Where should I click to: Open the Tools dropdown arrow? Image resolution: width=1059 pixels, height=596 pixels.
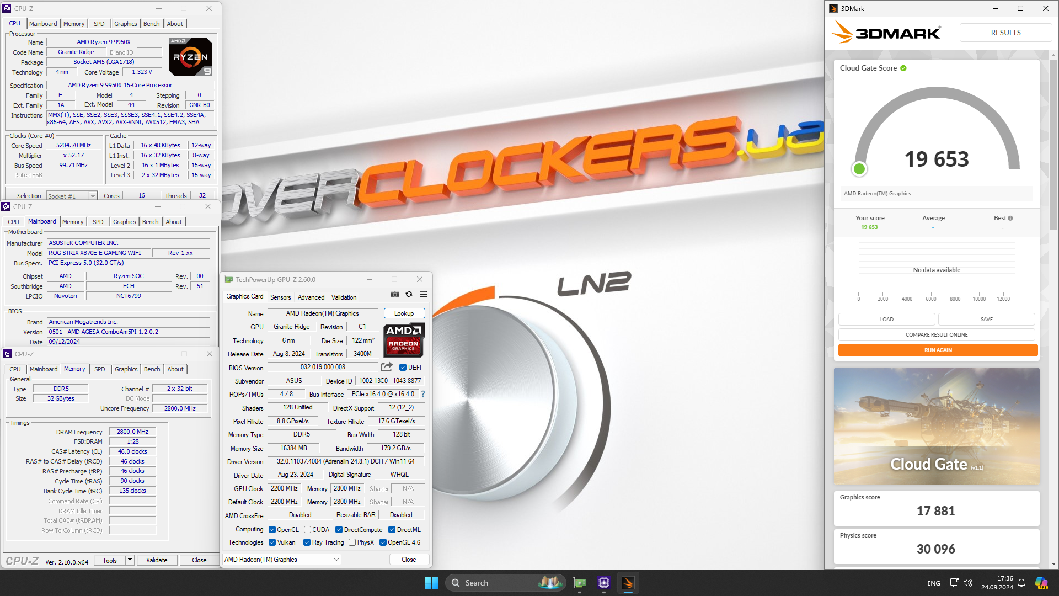tap(130, 560)
